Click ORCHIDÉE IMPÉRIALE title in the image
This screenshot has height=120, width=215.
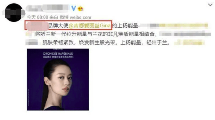point(58,53)
